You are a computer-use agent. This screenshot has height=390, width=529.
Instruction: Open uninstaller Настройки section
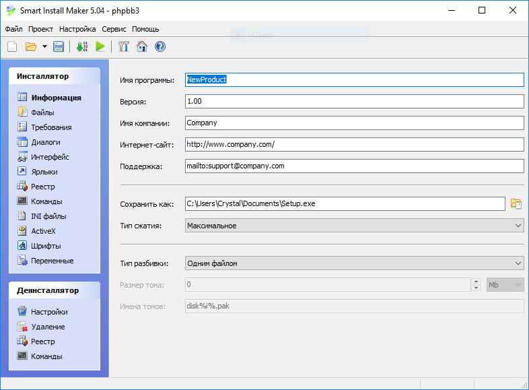tap(42, 312)
